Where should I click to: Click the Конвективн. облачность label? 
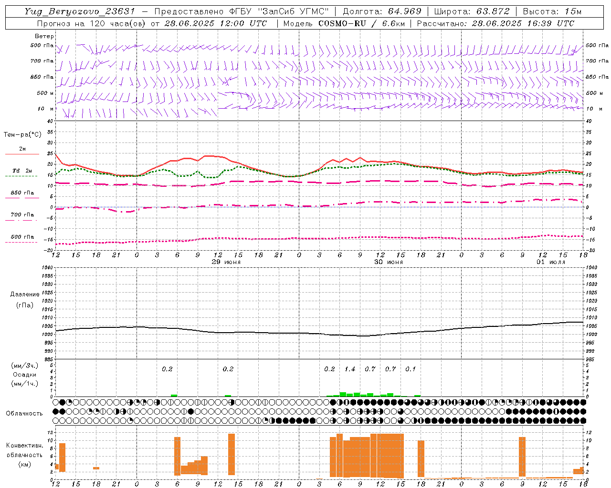point(24,455)
